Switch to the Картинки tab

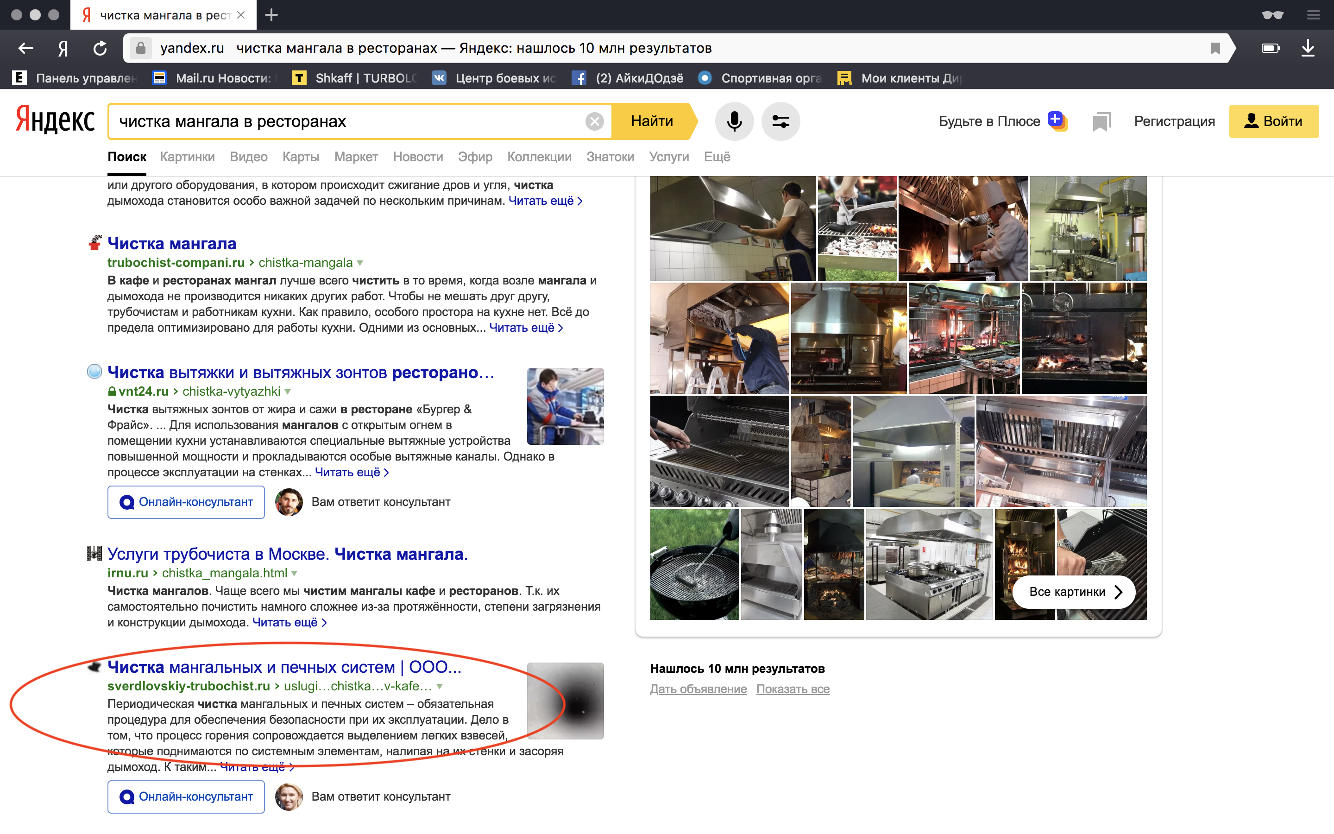pos(187,157)
